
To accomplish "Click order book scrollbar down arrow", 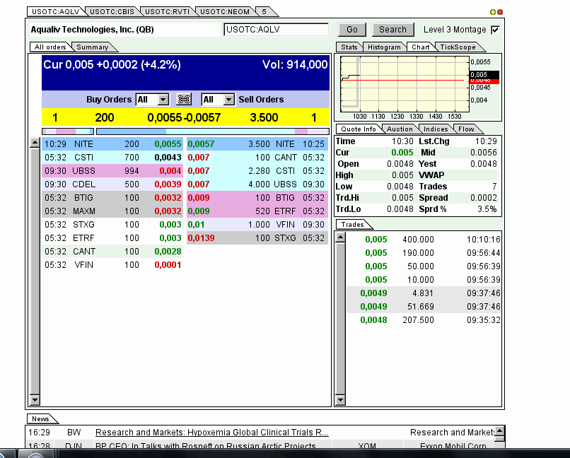I will (x=35, y=400).
